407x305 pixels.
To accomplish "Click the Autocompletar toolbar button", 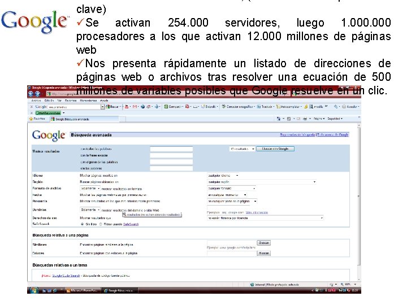I will 289,107.
